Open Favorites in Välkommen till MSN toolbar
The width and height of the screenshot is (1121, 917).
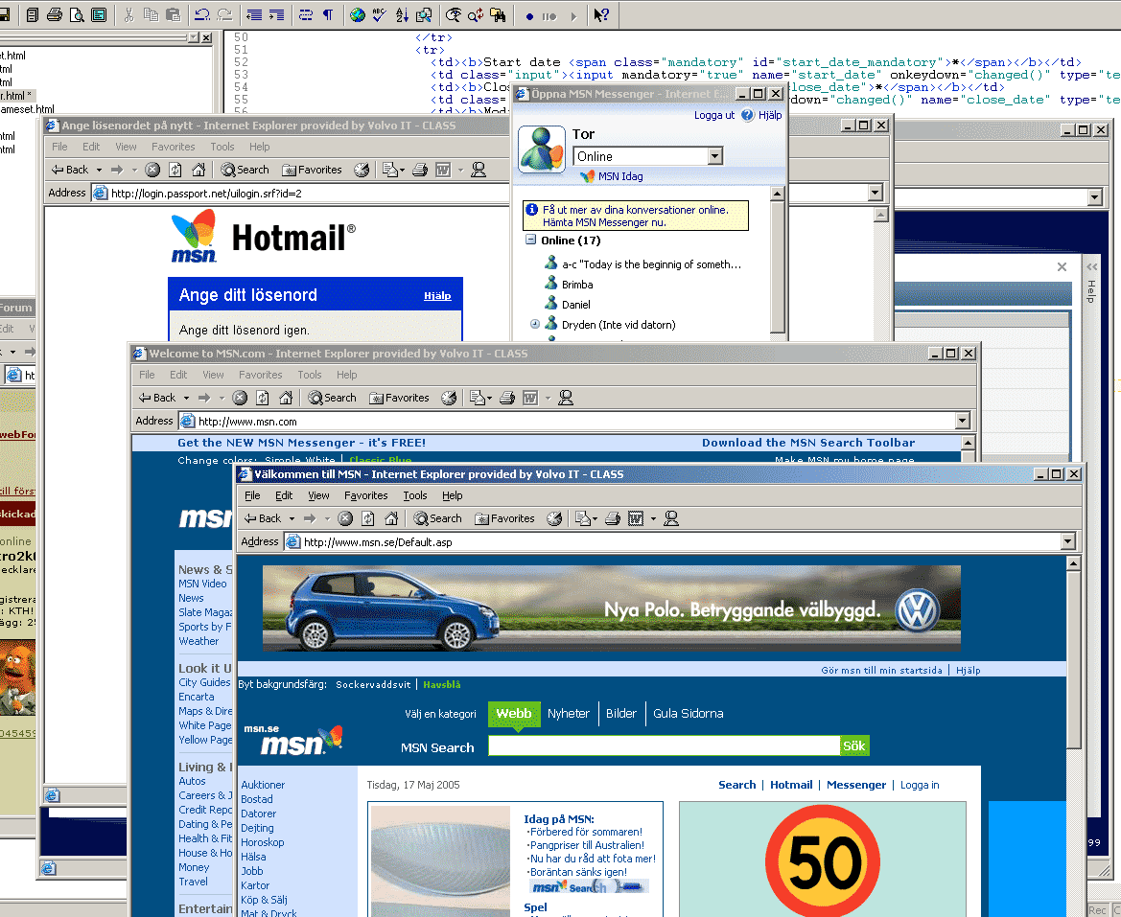click(x=504, y=518)
